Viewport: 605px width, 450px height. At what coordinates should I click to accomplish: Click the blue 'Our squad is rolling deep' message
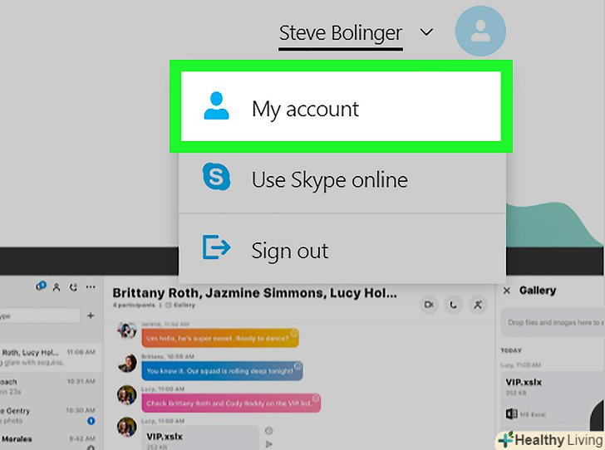click(x=222, y=371)
